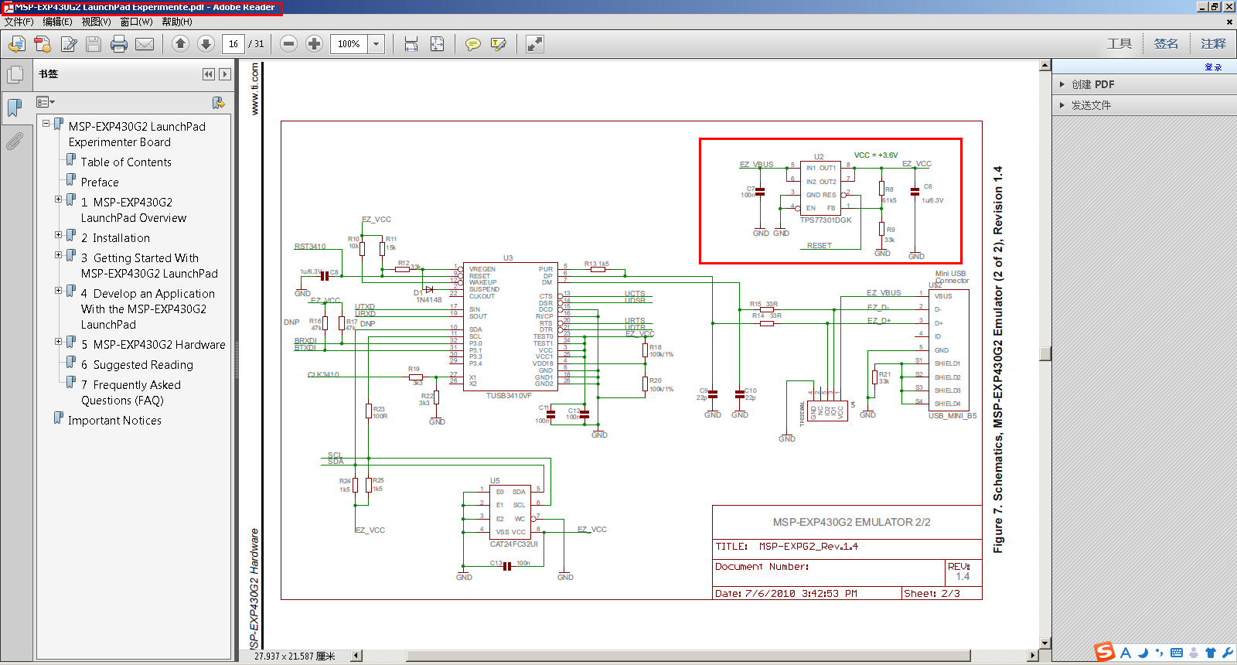Open the Preface bookmark

[100, 182]
